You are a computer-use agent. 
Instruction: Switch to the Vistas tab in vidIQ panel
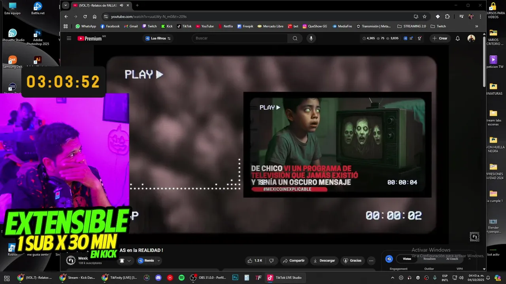point(407,259)
